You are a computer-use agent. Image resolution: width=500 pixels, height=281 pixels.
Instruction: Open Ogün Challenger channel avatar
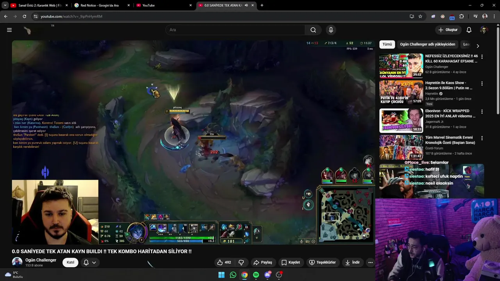pos(17,262)
